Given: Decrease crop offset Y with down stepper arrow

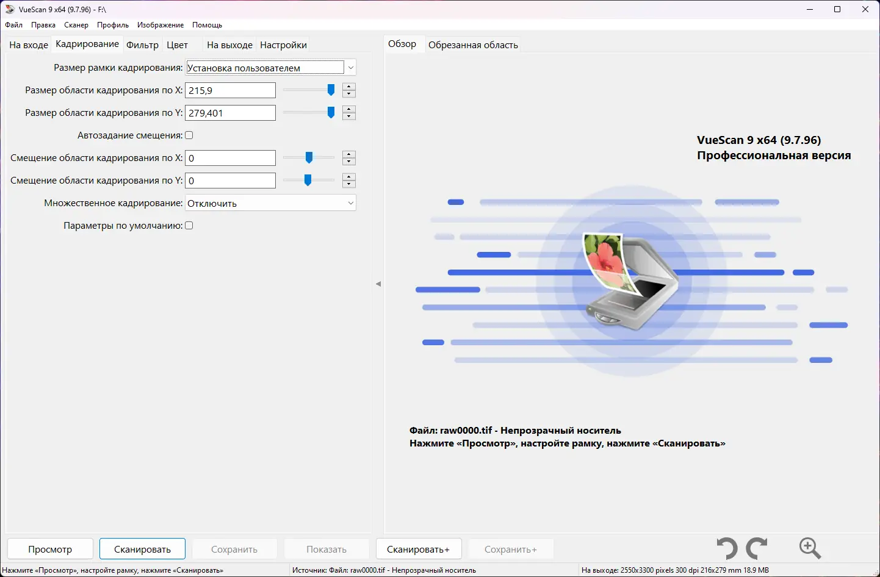Looking at the screenshot, I should coord(349,184).
